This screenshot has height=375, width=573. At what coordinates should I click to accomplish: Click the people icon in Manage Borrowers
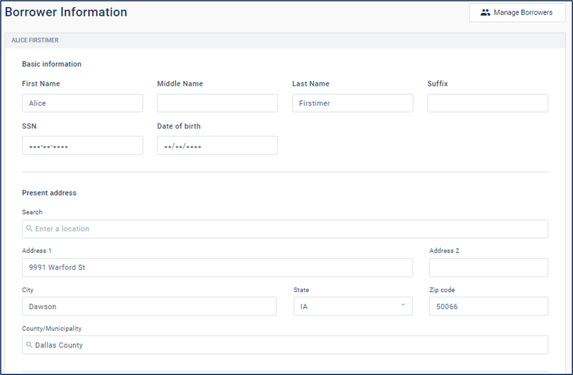point(485,12)
